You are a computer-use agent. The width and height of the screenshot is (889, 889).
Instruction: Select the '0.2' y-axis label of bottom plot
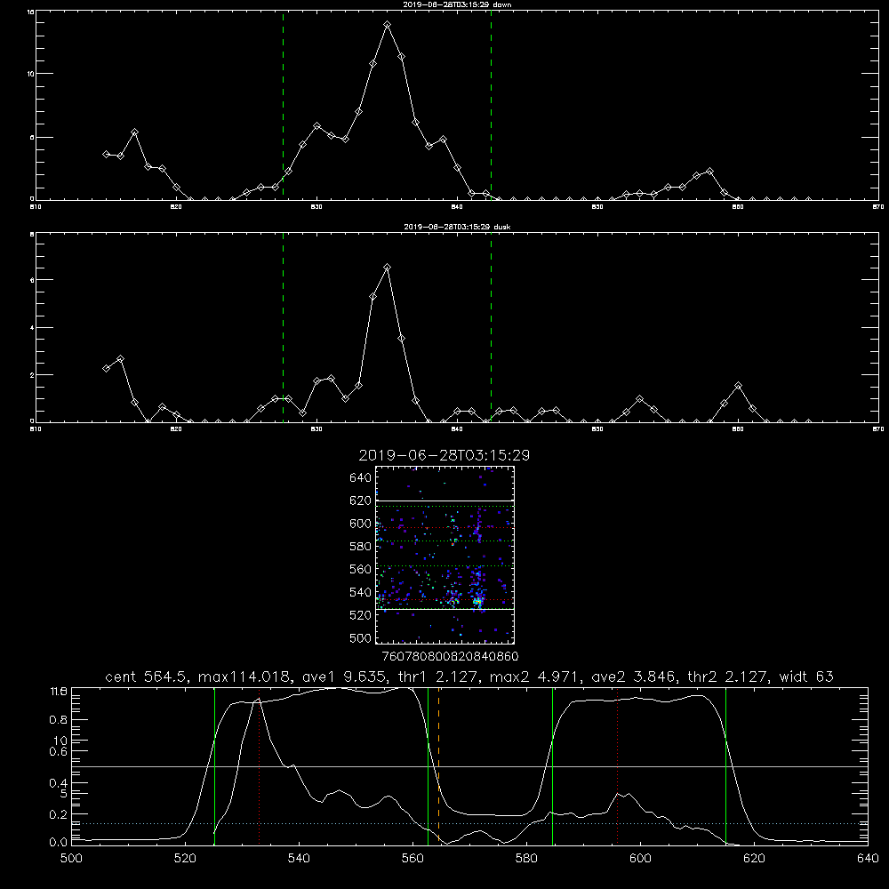[x=59, y=814]
